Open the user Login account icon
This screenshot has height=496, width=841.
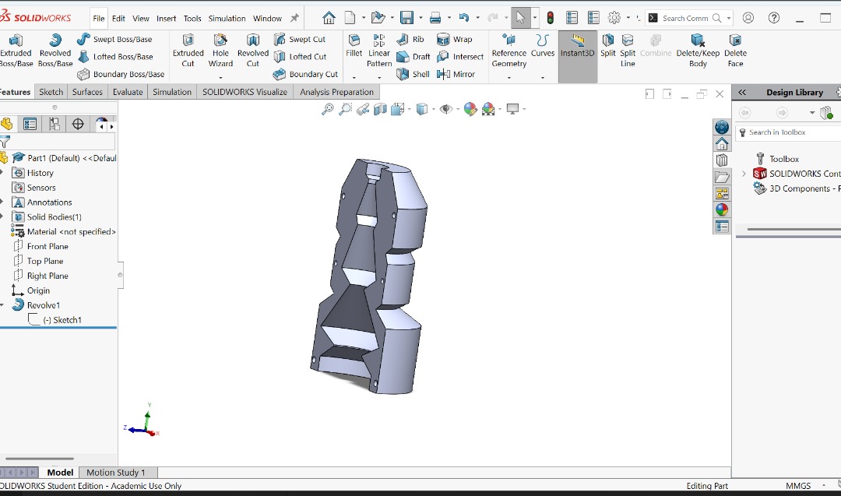coord(748,18)
